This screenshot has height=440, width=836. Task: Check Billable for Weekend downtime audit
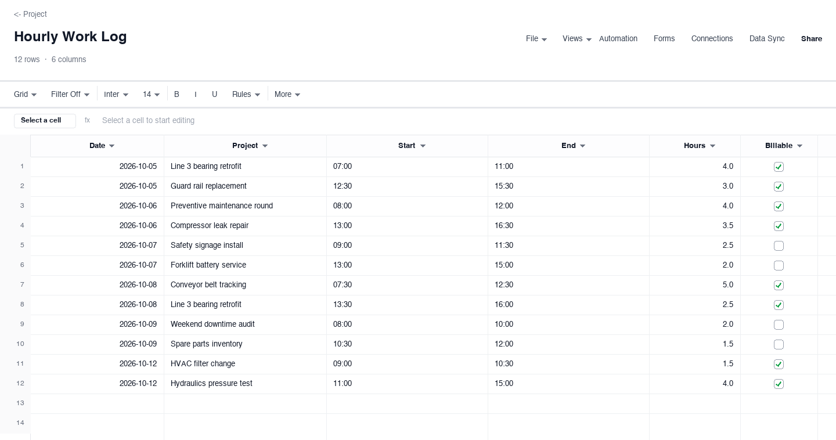[779, 325]
